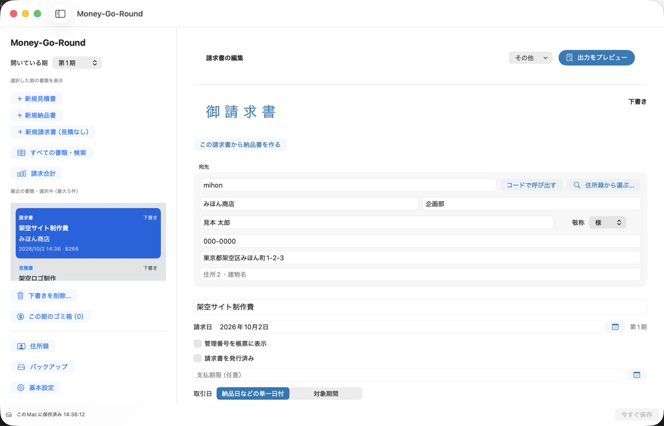Open 基本設定 preferences

click(36, 388)
